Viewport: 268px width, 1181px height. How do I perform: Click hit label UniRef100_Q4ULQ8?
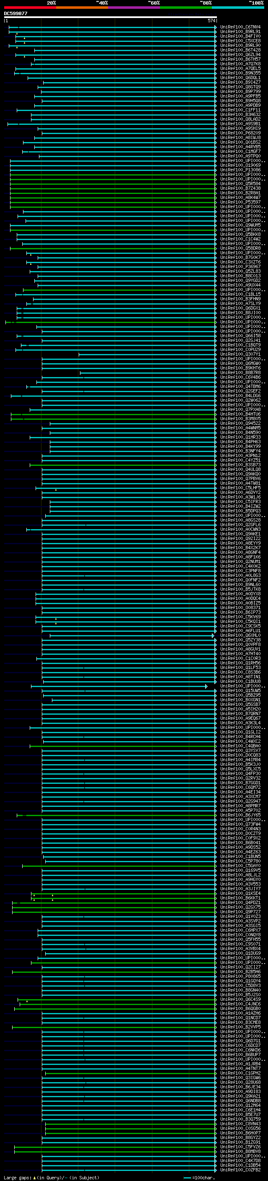coord(240,470)
